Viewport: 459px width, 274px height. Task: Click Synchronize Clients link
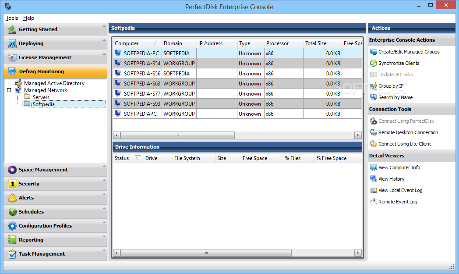[x=399, y=63]
